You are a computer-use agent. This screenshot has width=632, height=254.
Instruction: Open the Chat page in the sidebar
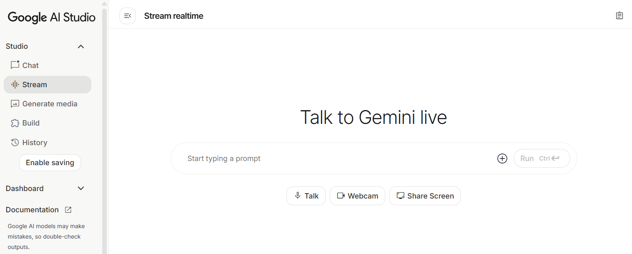point(30,65)
